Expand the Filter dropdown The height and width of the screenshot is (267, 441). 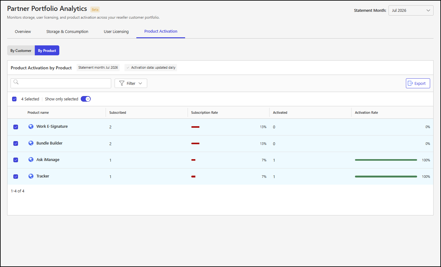(131, 83)
